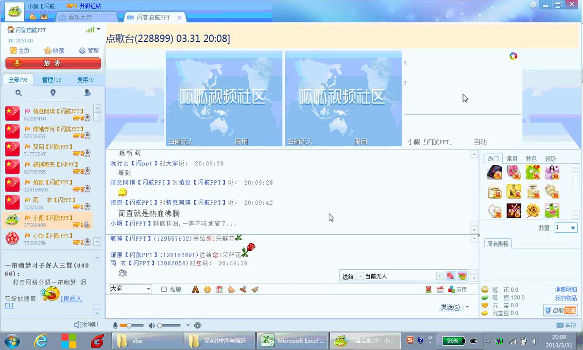Click the 举报 report link
This screenshot has height=350, width=583.
pyautogui.click(x=566, y=325)
